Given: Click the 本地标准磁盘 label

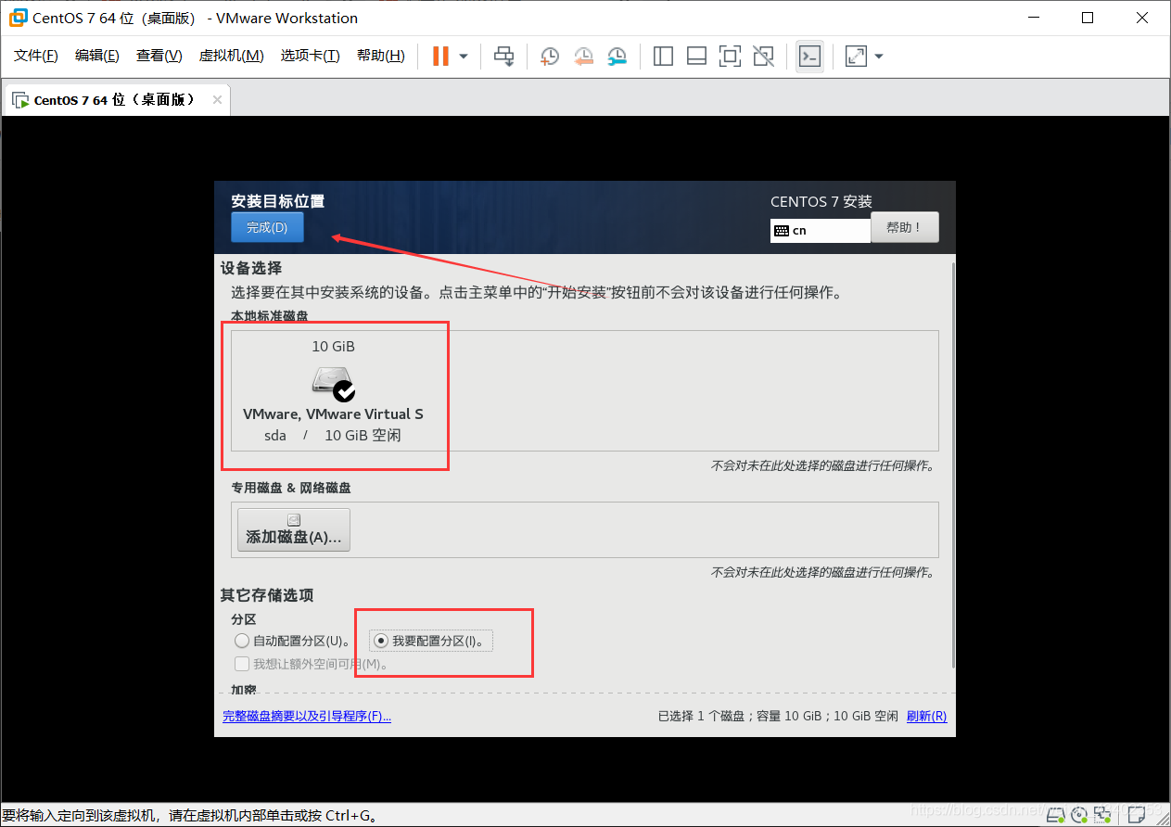Looking at the screenshot, I should pos(270,316).
